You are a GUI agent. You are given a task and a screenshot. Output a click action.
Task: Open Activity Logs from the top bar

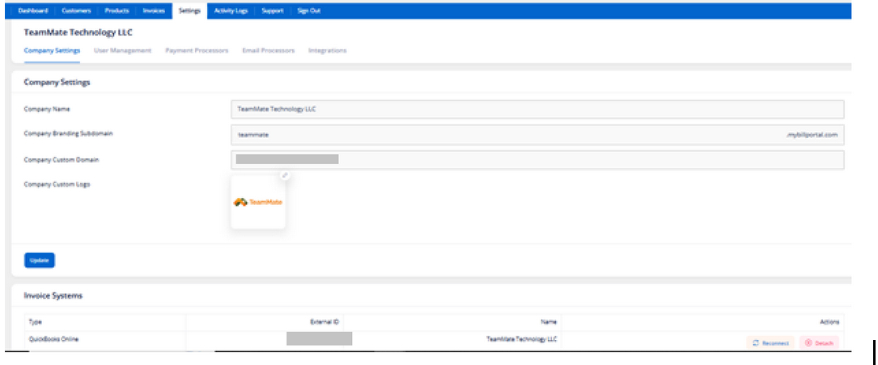pyautogui.click(x=231, y=10)
